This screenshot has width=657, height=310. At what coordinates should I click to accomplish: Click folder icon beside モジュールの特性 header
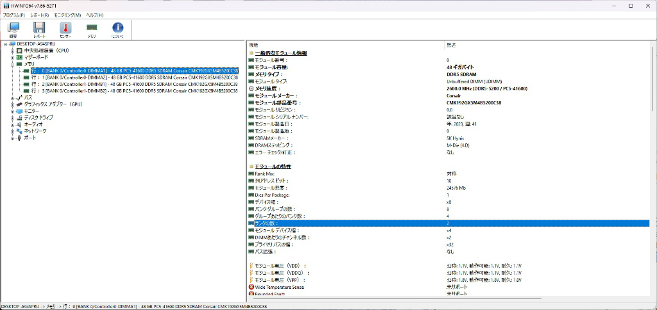click(x=252, y=167)
